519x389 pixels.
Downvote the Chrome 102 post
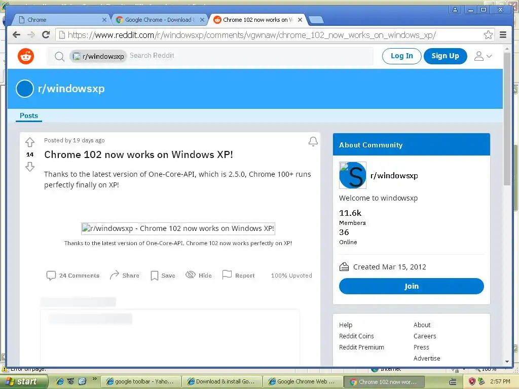30,166
